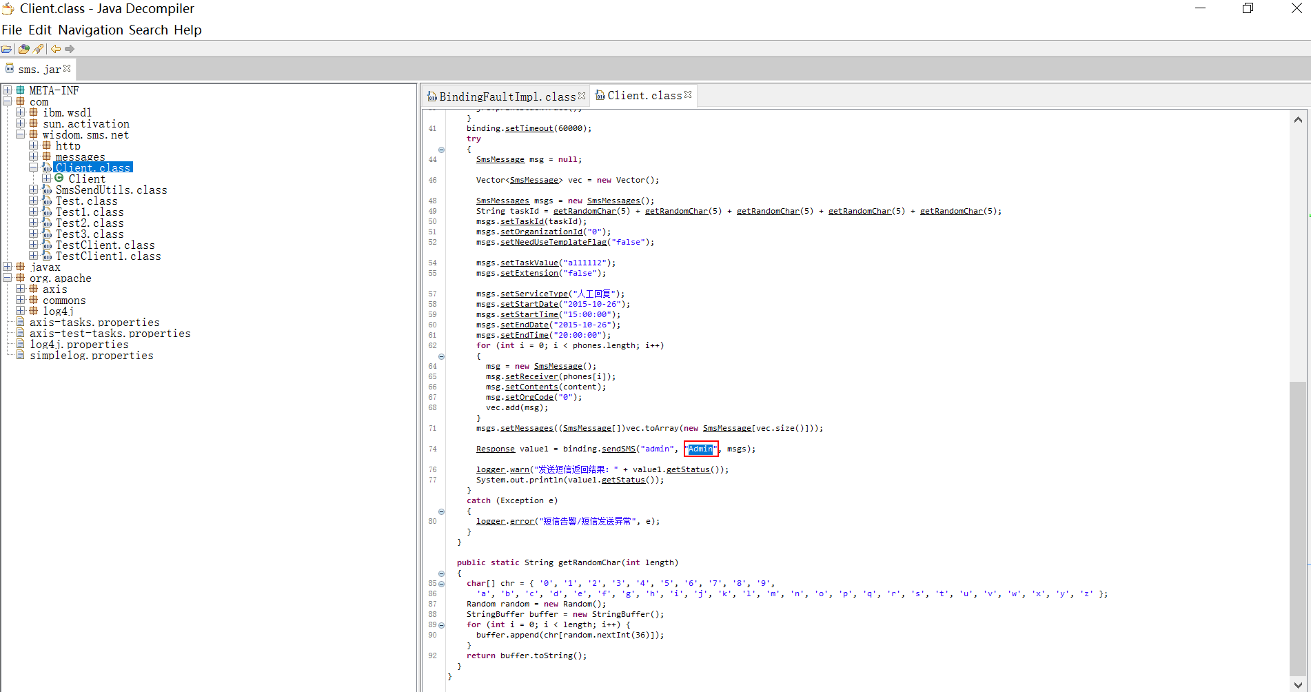
Task: Follow the setReceiver method link
Action: pyautogui.click(x=531, y=377)
